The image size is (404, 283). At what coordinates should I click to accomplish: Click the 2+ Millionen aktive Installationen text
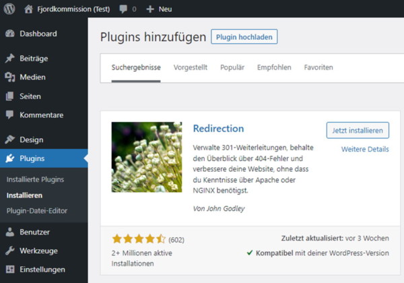point(141,258)
